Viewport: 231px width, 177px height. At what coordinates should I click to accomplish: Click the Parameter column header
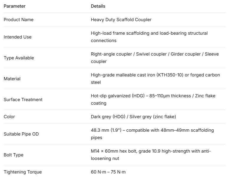[14, 6]
